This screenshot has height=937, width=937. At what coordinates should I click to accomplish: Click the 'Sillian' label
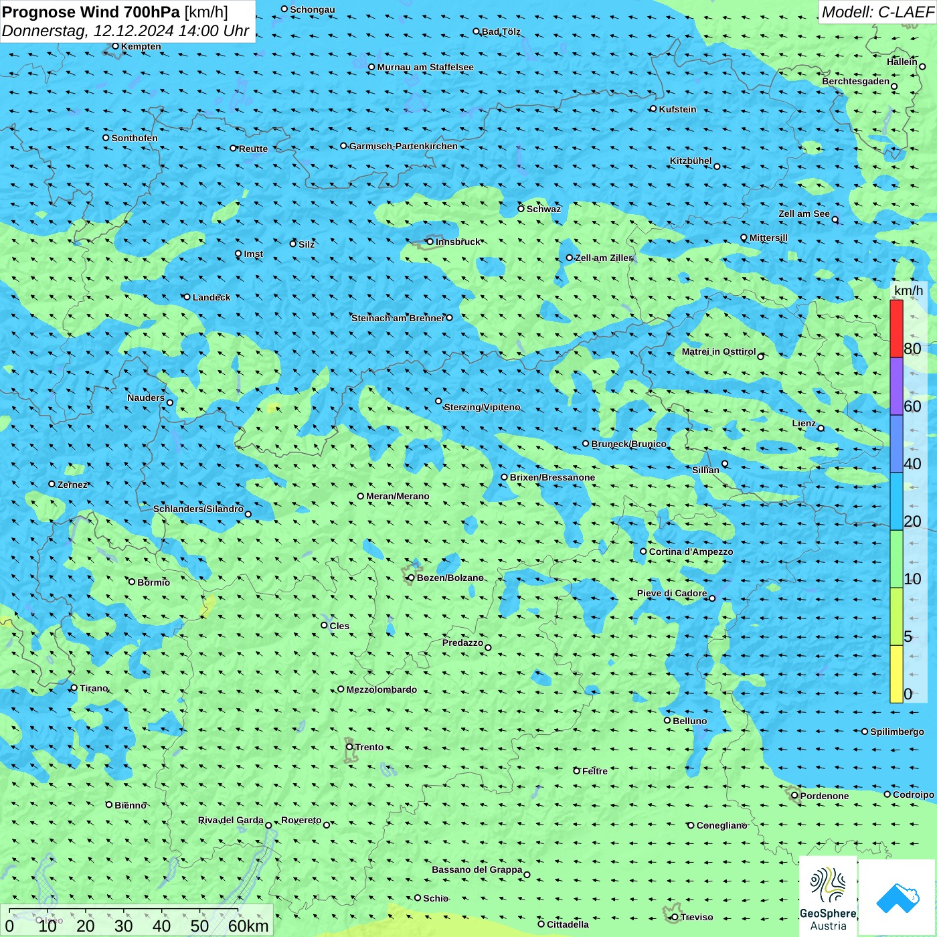[705, 470]
